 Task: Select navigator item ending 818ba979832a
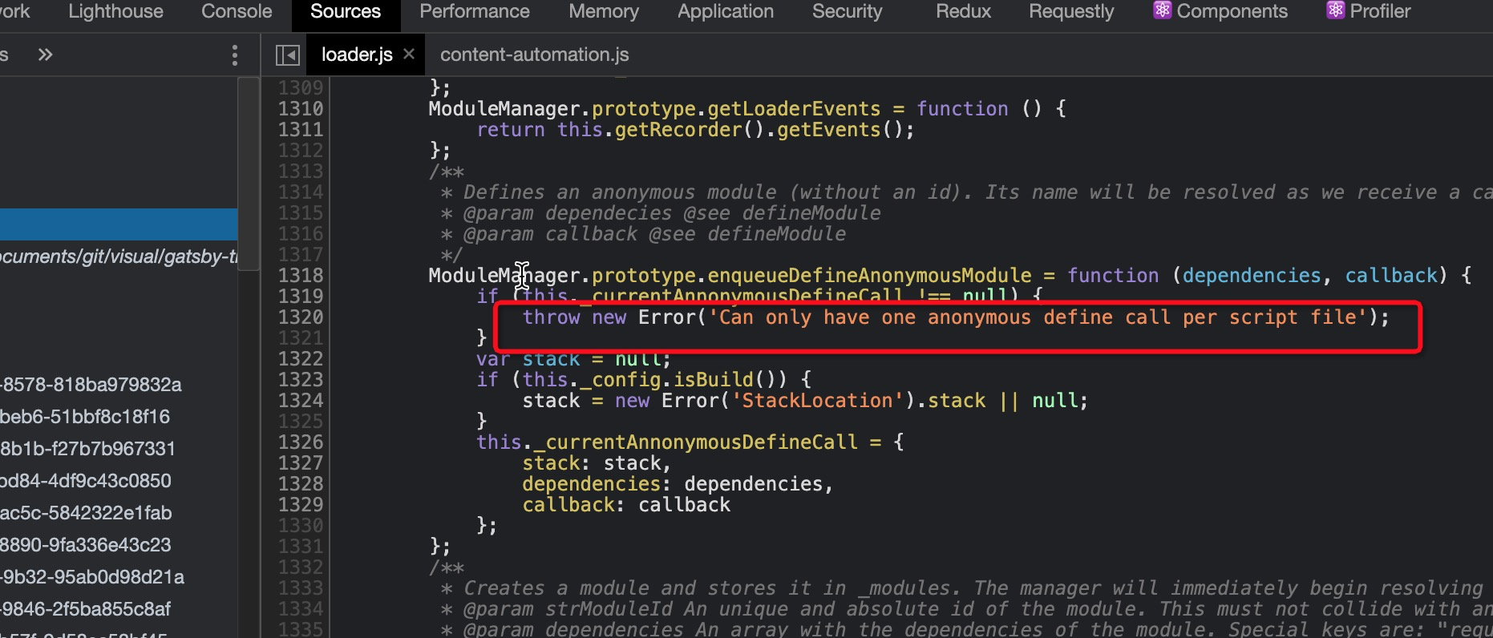[x=91, y=385]
